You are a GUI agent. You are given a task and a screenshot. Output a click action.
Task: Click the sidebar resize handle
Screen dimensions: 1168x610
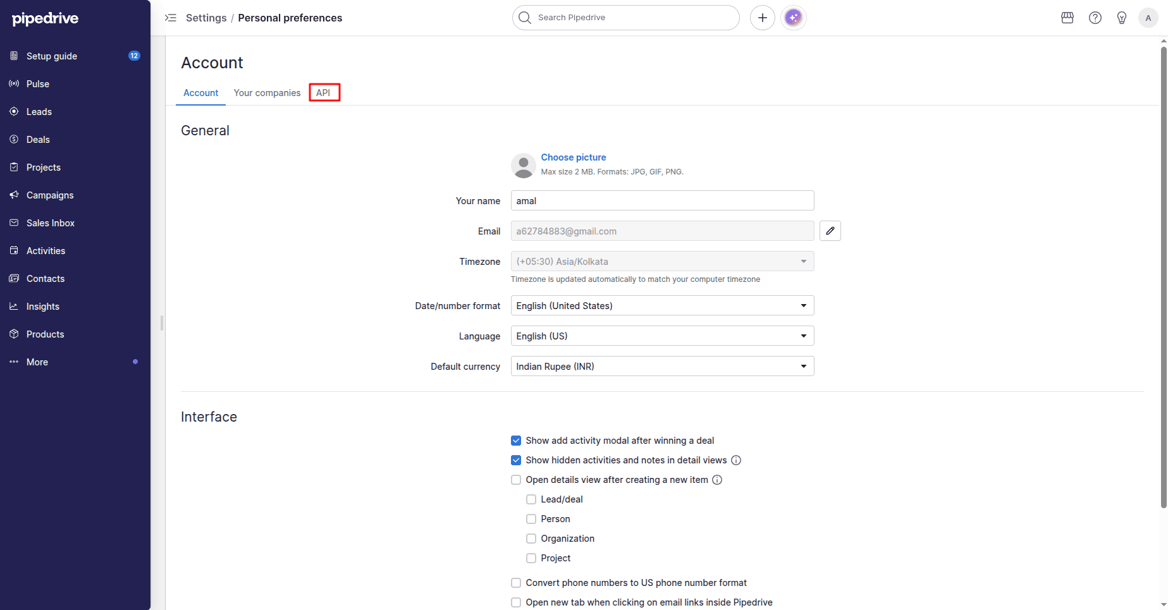[x=162, y=323]
